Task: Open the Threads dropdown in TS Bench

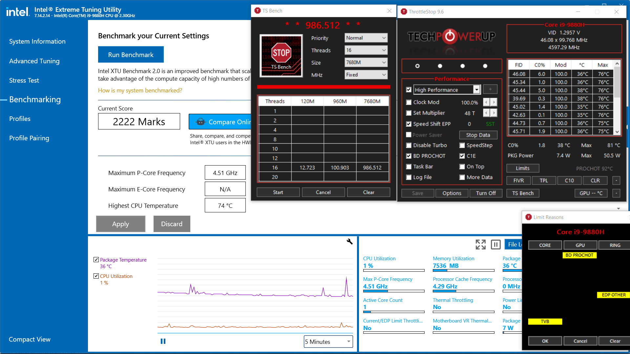Action: click(366, 50)
